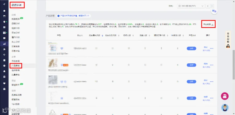The image size is (235, 115).
Task: Click the home icon in the dark sidebar
Action: pos(4,11)
